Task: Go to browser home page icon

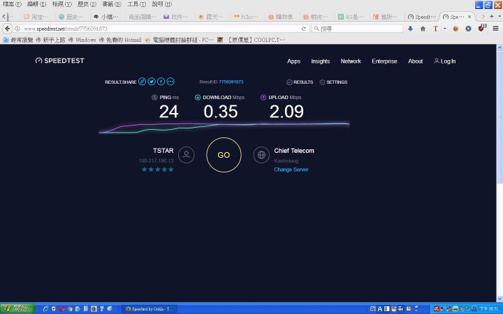Action: pos(423,29)
